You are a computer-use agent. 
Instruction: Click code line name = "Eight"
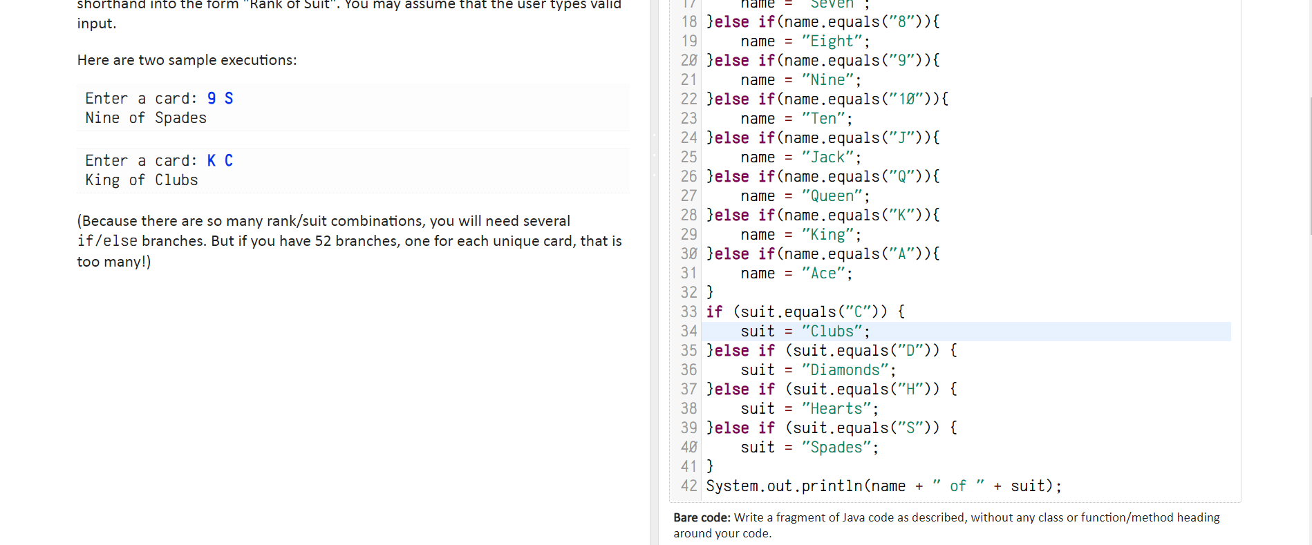[x=805, y=41]
